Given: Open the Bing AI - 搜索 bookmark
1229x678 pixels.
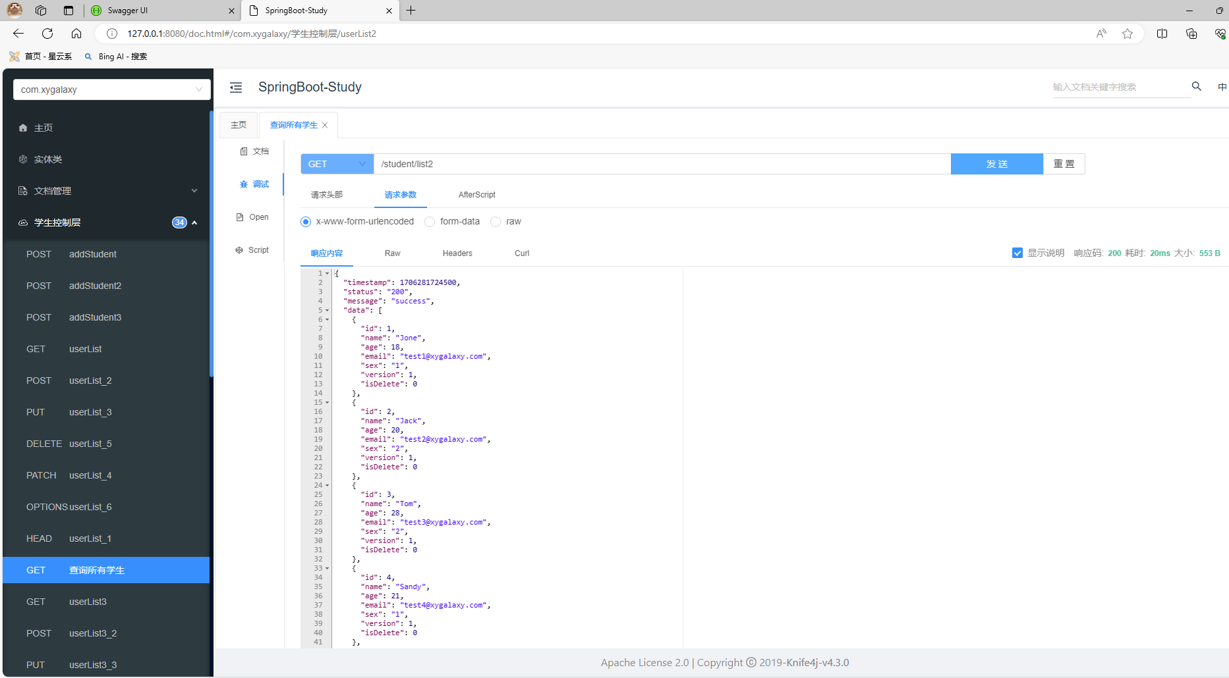Looking at the screenshot, I should pos(116,57).
